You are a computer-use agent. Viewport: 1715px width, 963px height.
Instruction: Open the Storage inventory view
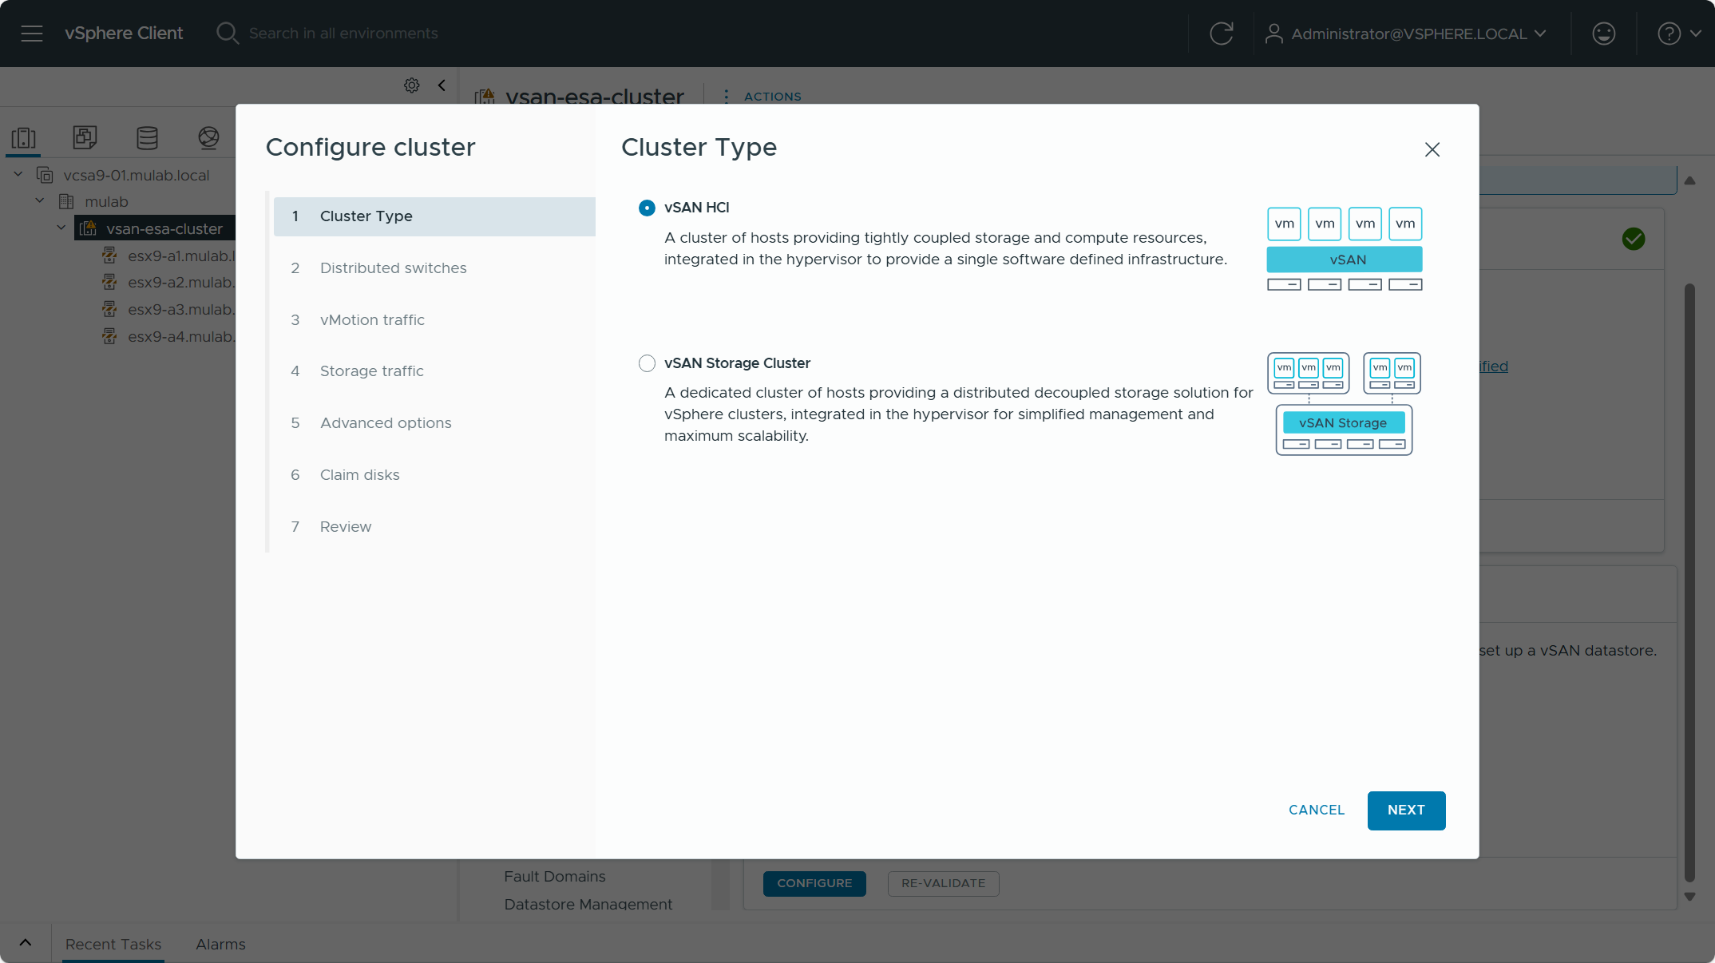click(147, 138)
